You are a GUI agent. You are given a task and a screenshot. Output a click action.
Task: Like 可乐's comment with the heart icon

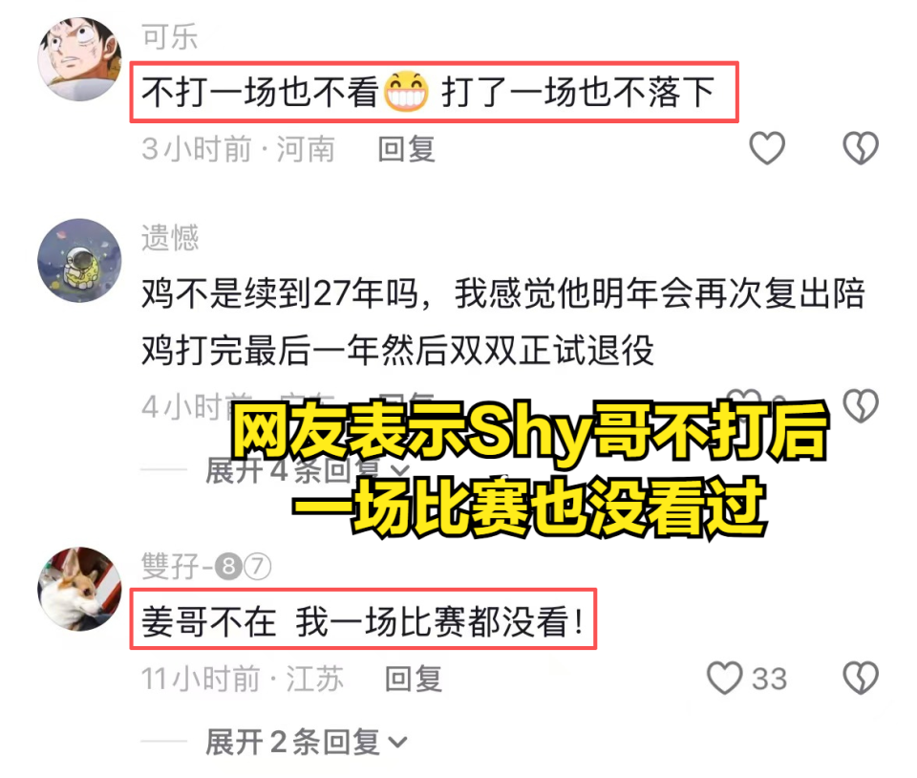767,148
